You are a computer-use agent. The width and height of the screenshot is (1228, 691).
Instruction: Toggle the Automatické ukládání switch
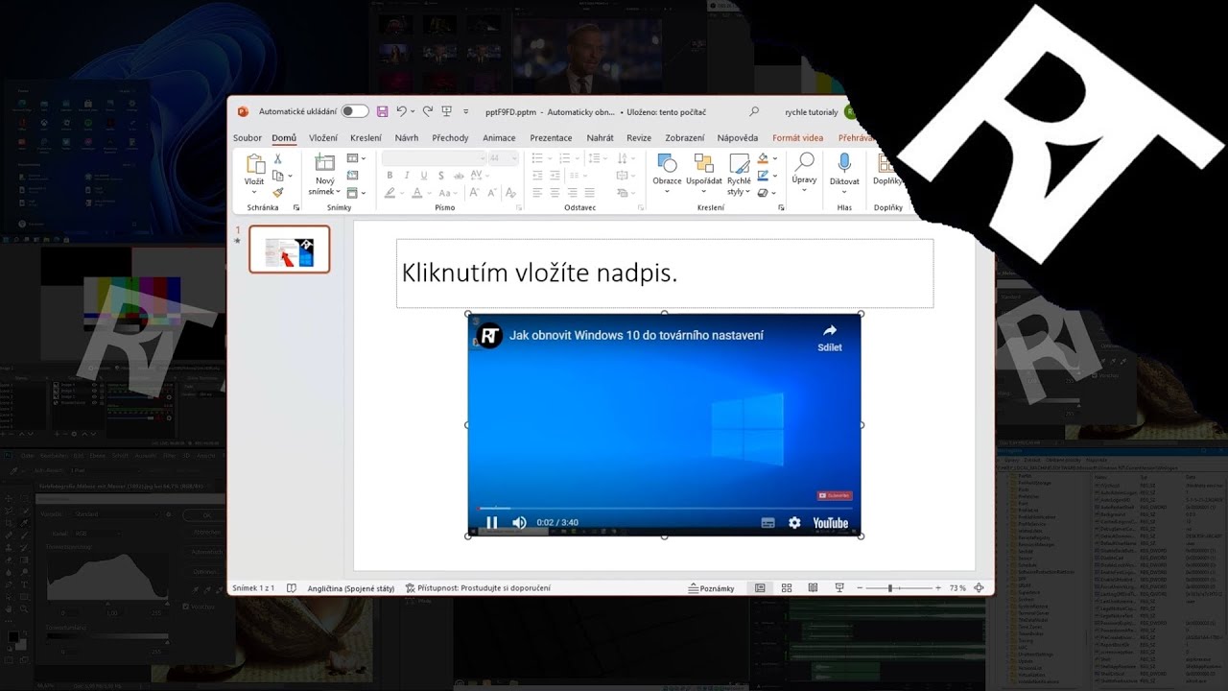pyautogui.click(x=354, y=111)
